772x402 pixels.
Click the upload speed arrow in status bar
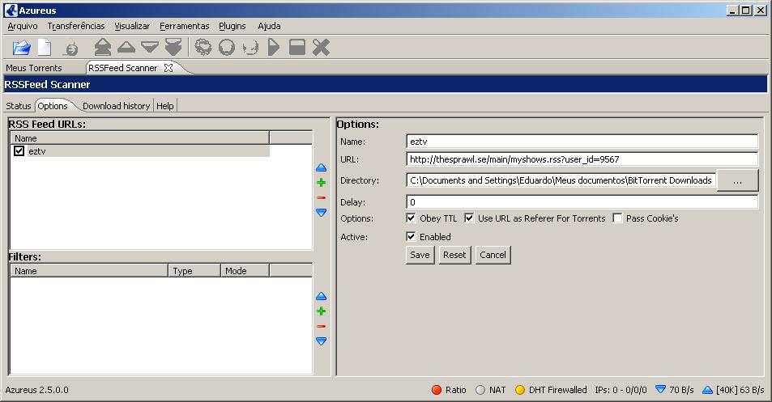[707, 390]
